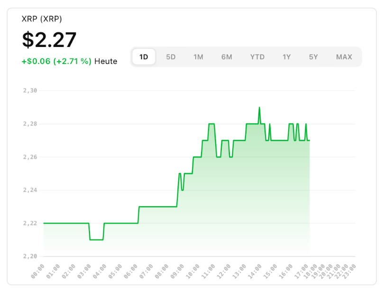Click the 2,24 y-axis label
Image resolution: width=384 pixels, height=292 pixels.
coord(30,190)
